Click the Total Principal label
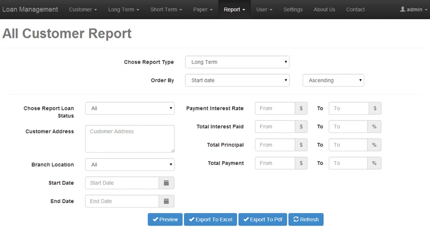The width and height of the screenshot is (430, 236). tap(225, 145)
